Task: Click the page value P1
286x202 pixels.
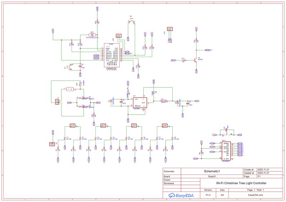Action: point(259,176)
